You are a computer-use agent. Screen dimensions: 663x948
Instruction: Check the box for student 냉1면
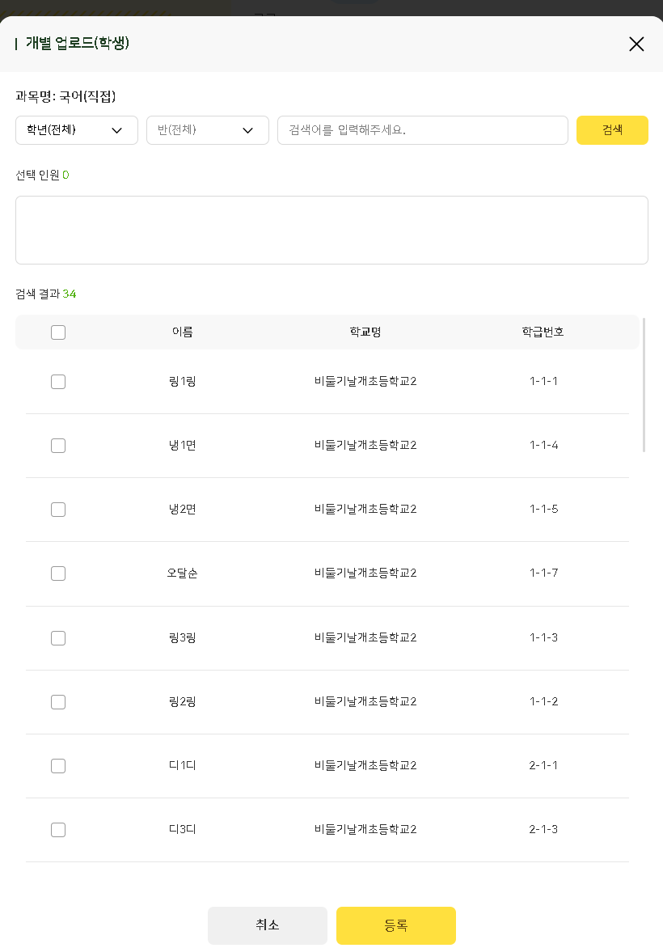pyautogui.click(x=58, y=446)
